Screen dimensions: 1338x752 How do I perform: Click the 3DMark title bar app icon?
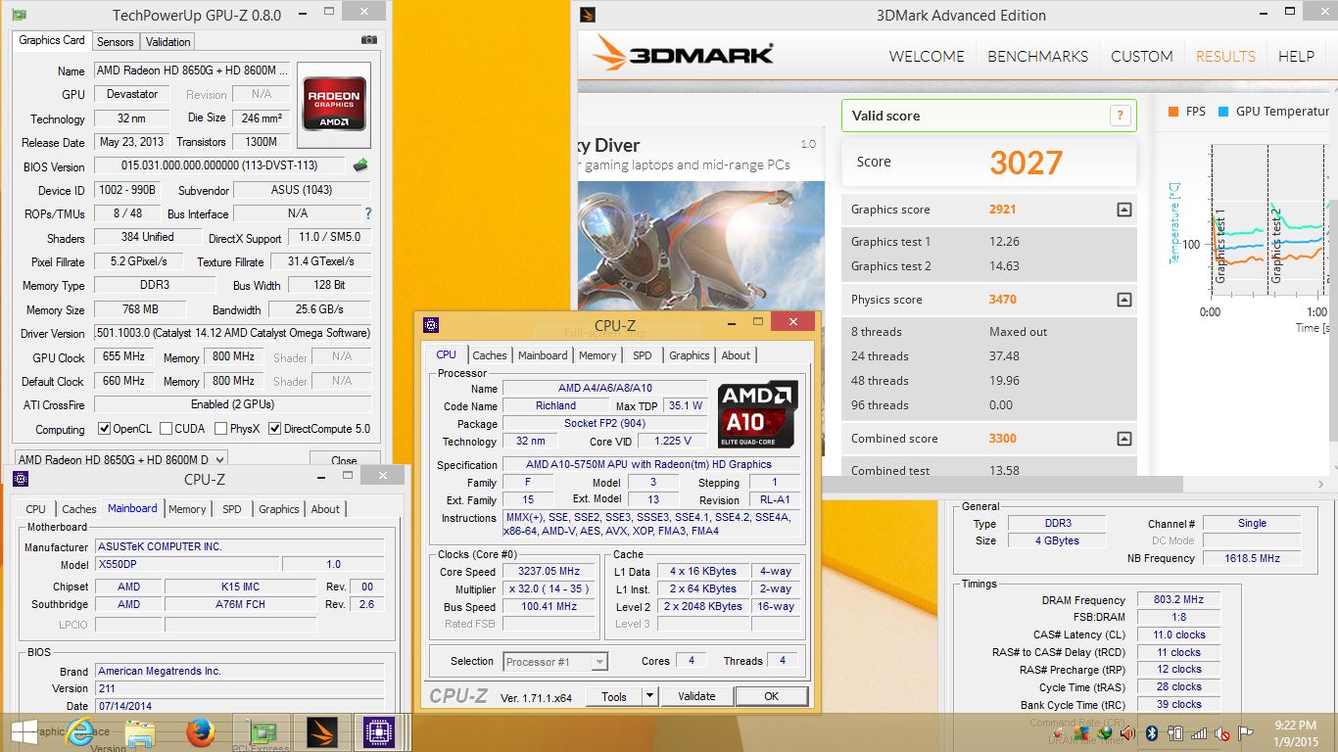(x=588, y=15)
